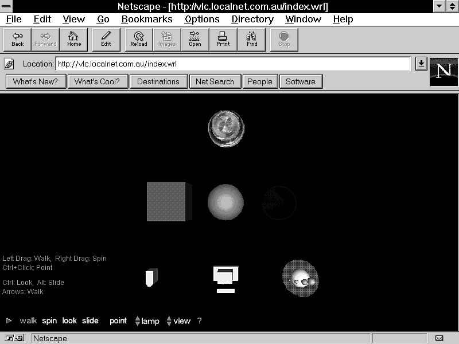Click inside the Location URL field
This screenshot has height=344, width=459.
[232, 64]
